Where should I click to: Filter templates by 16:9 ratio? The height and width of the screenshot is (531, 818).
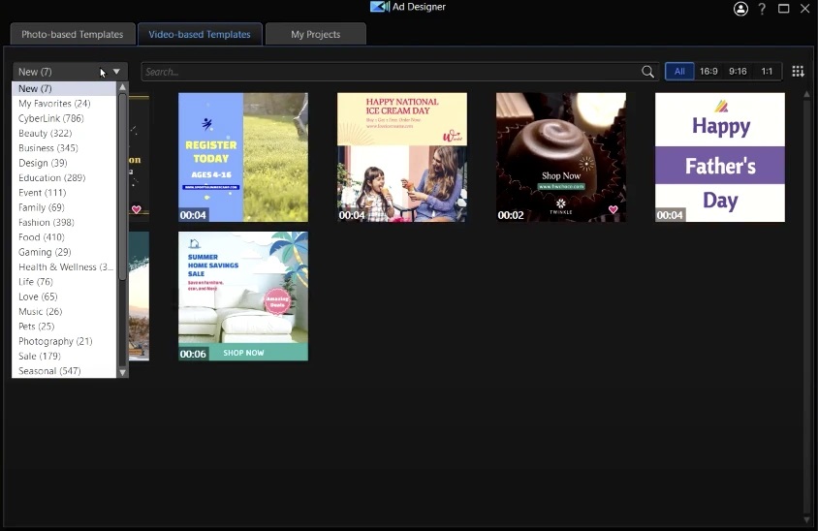pos(708,72)
